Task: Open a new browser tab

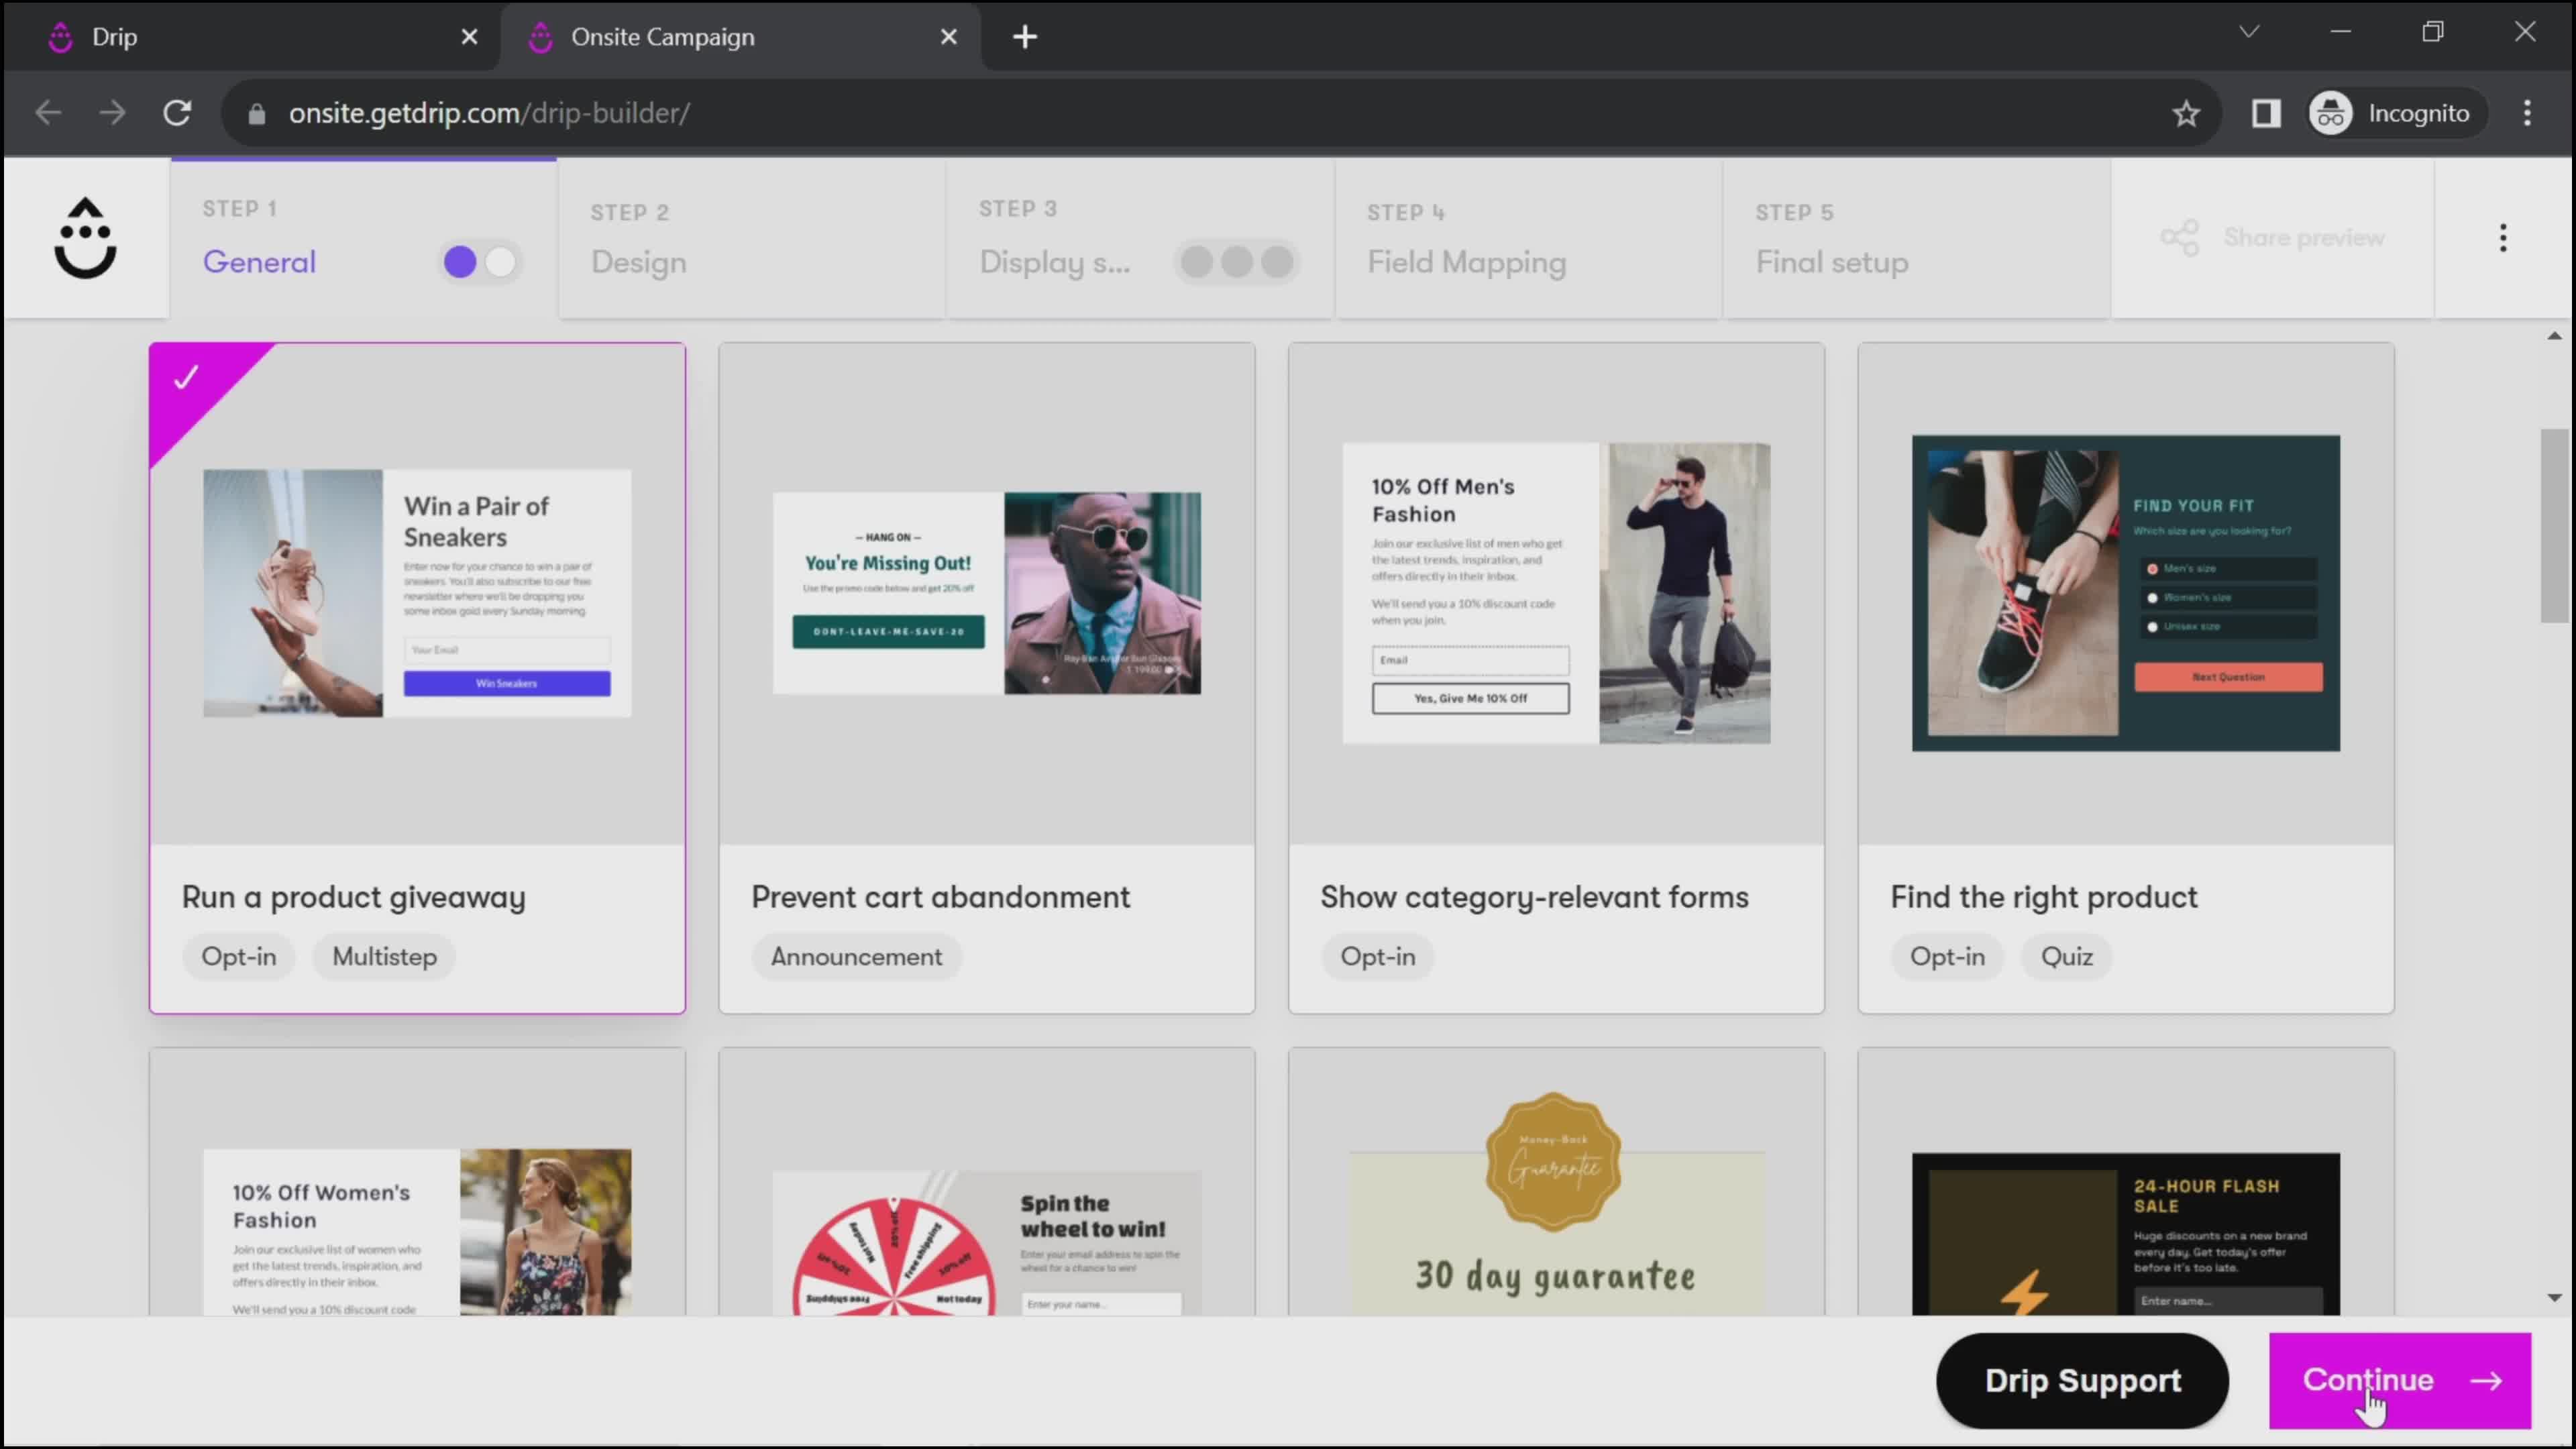Action: 1025,37
